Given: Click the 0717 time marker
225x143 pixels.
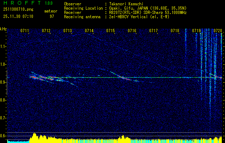Looking at the screenshot, I should (x=153, y=31).
